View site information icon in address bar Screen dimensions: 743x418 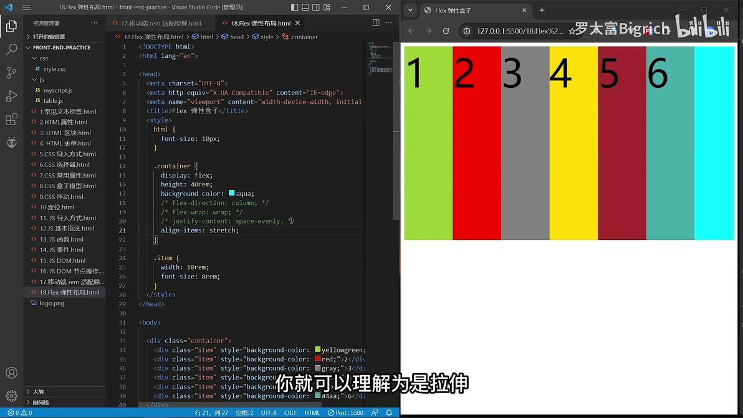tap(467, 31)
